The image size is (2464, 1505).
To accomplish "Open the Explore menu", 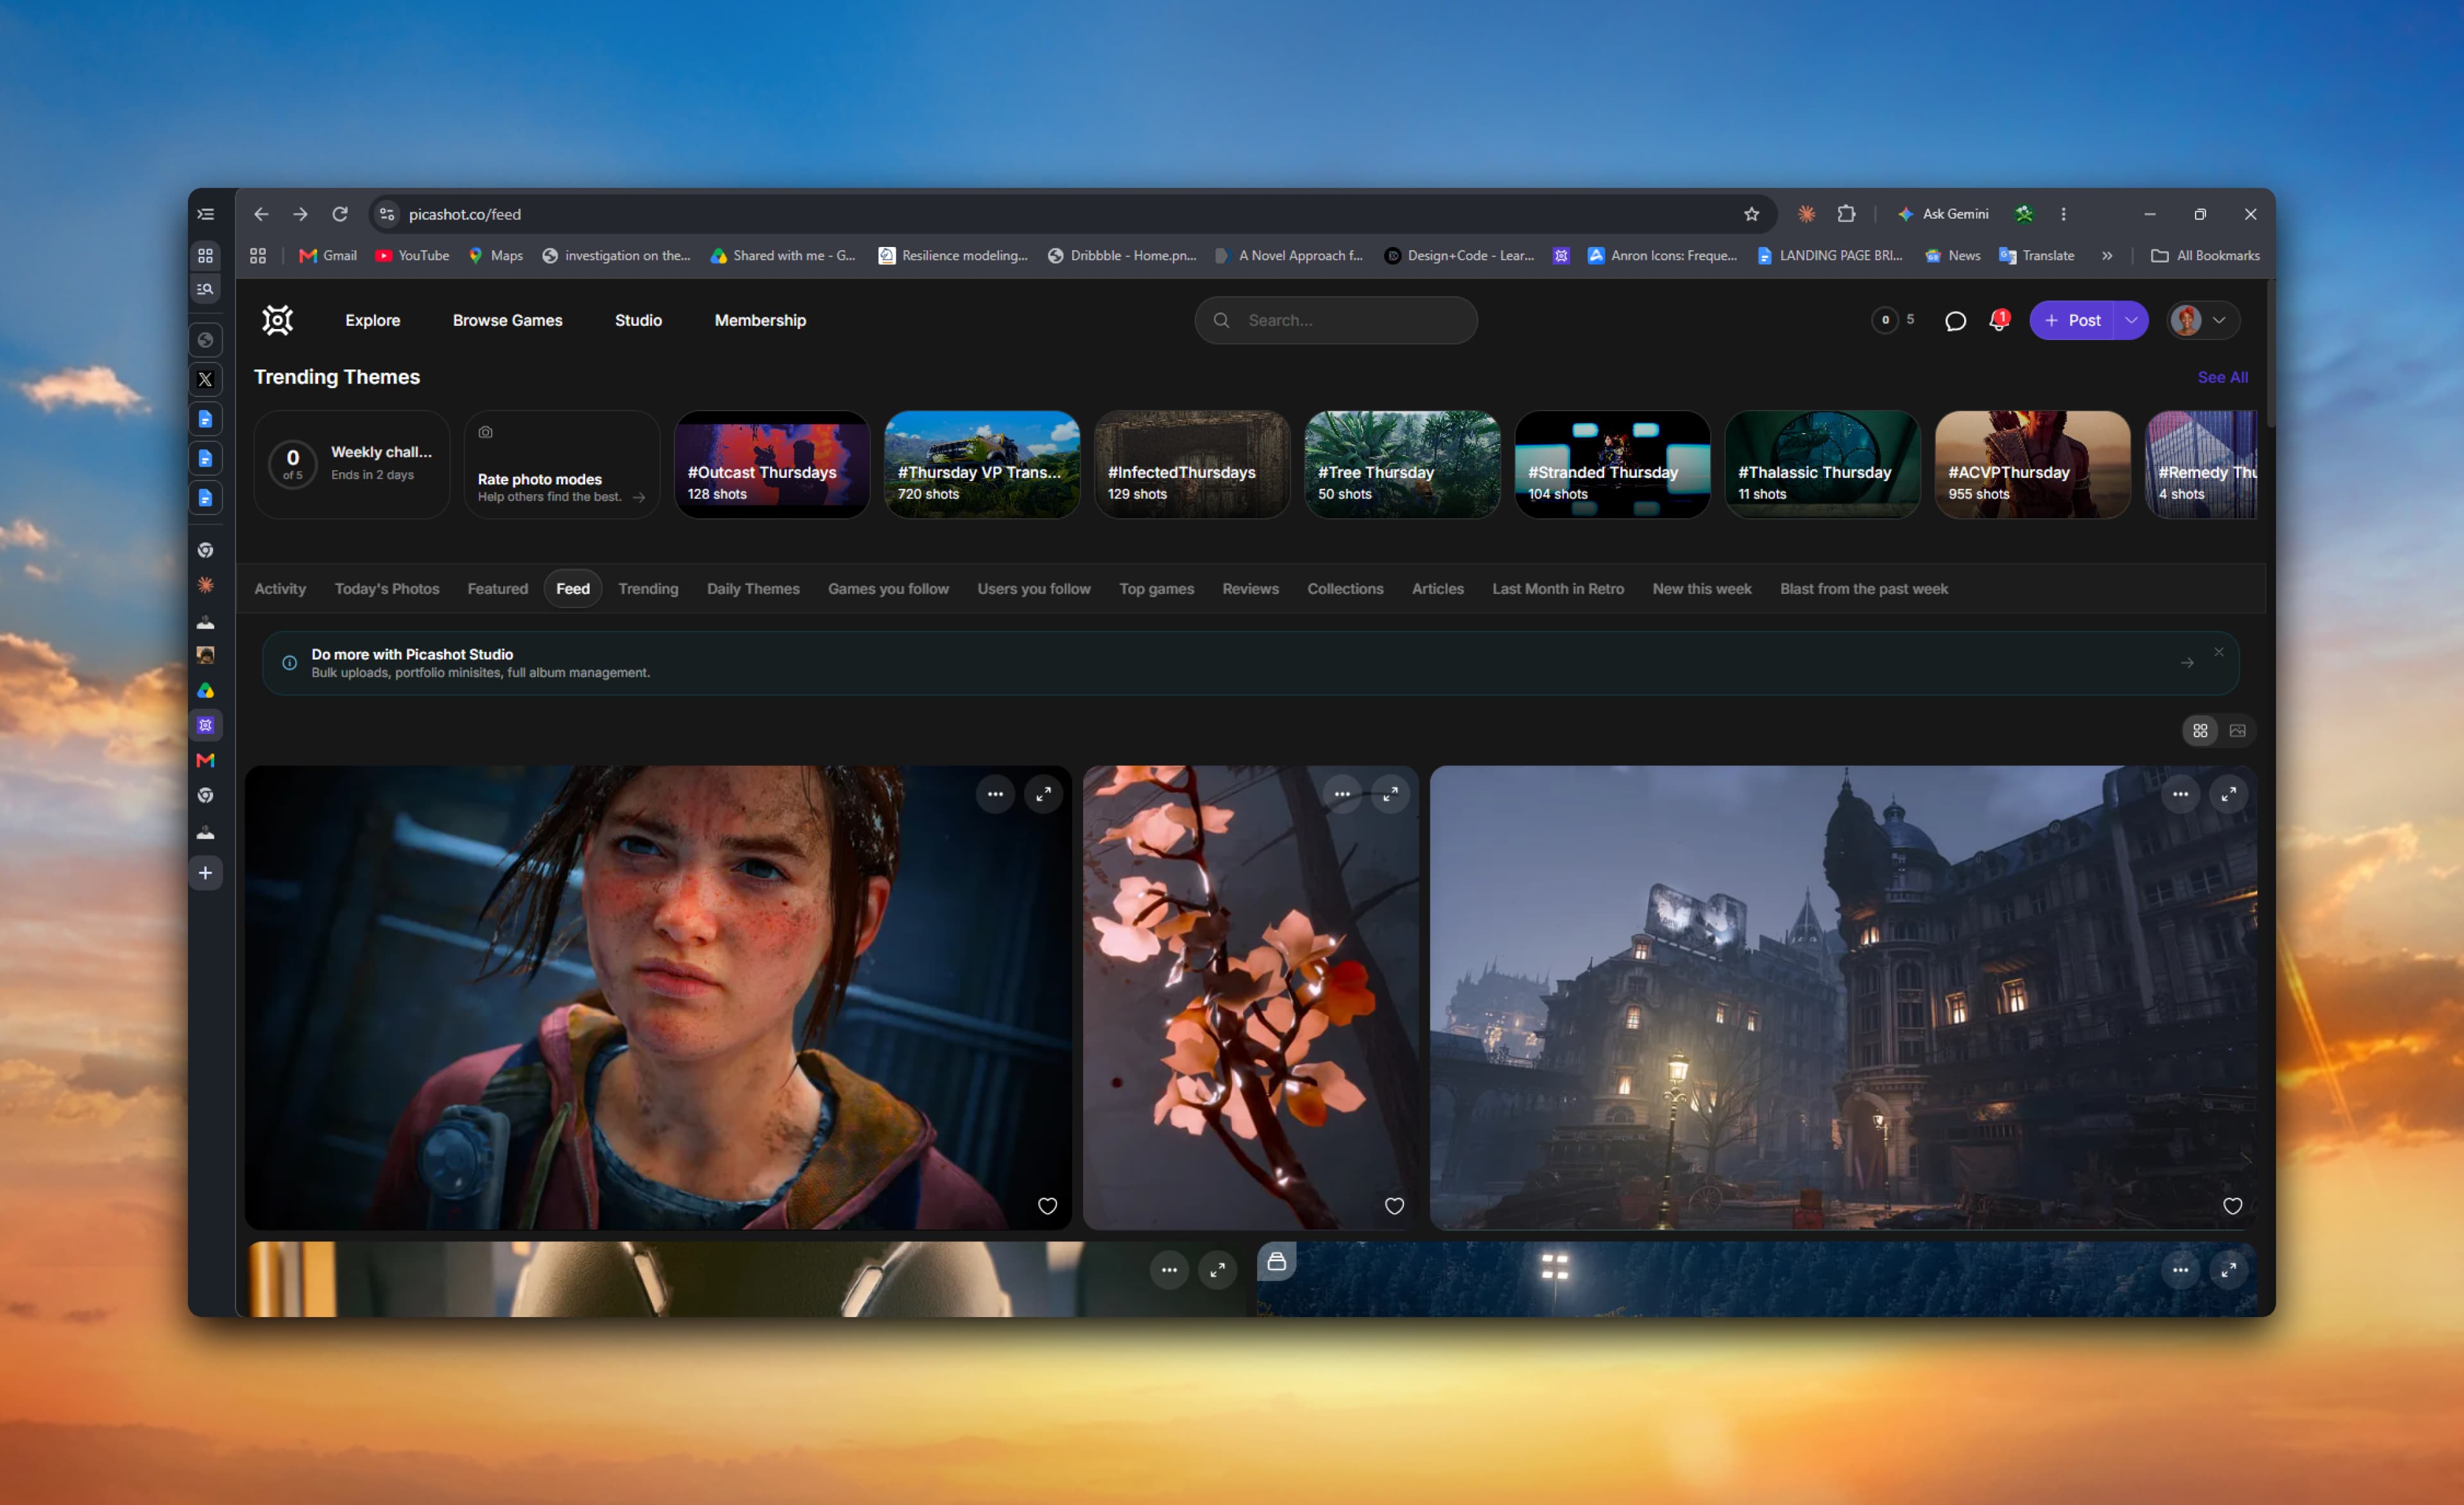I will point(373,320).
